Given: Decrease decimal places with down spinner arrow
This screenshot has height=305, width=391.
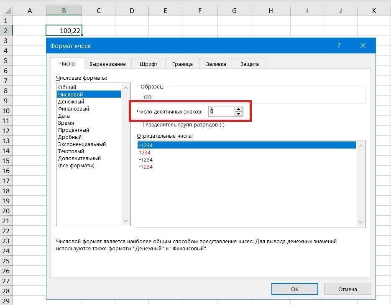Looking at the screenshot, I should pos(238,113).
